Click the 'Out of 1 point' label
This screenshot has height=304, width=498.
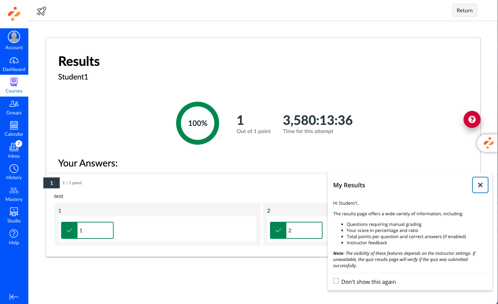click(254, 131)
